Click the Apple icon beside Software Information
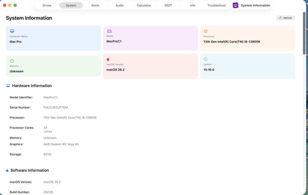This screenshot has height=195, width=308. coord(7,170)
